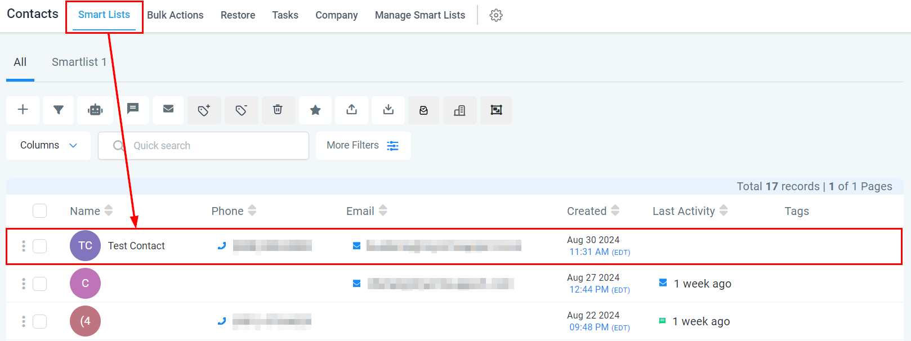
Task: Open Test Contact row three-dot menu
Action: pos(24,246)
